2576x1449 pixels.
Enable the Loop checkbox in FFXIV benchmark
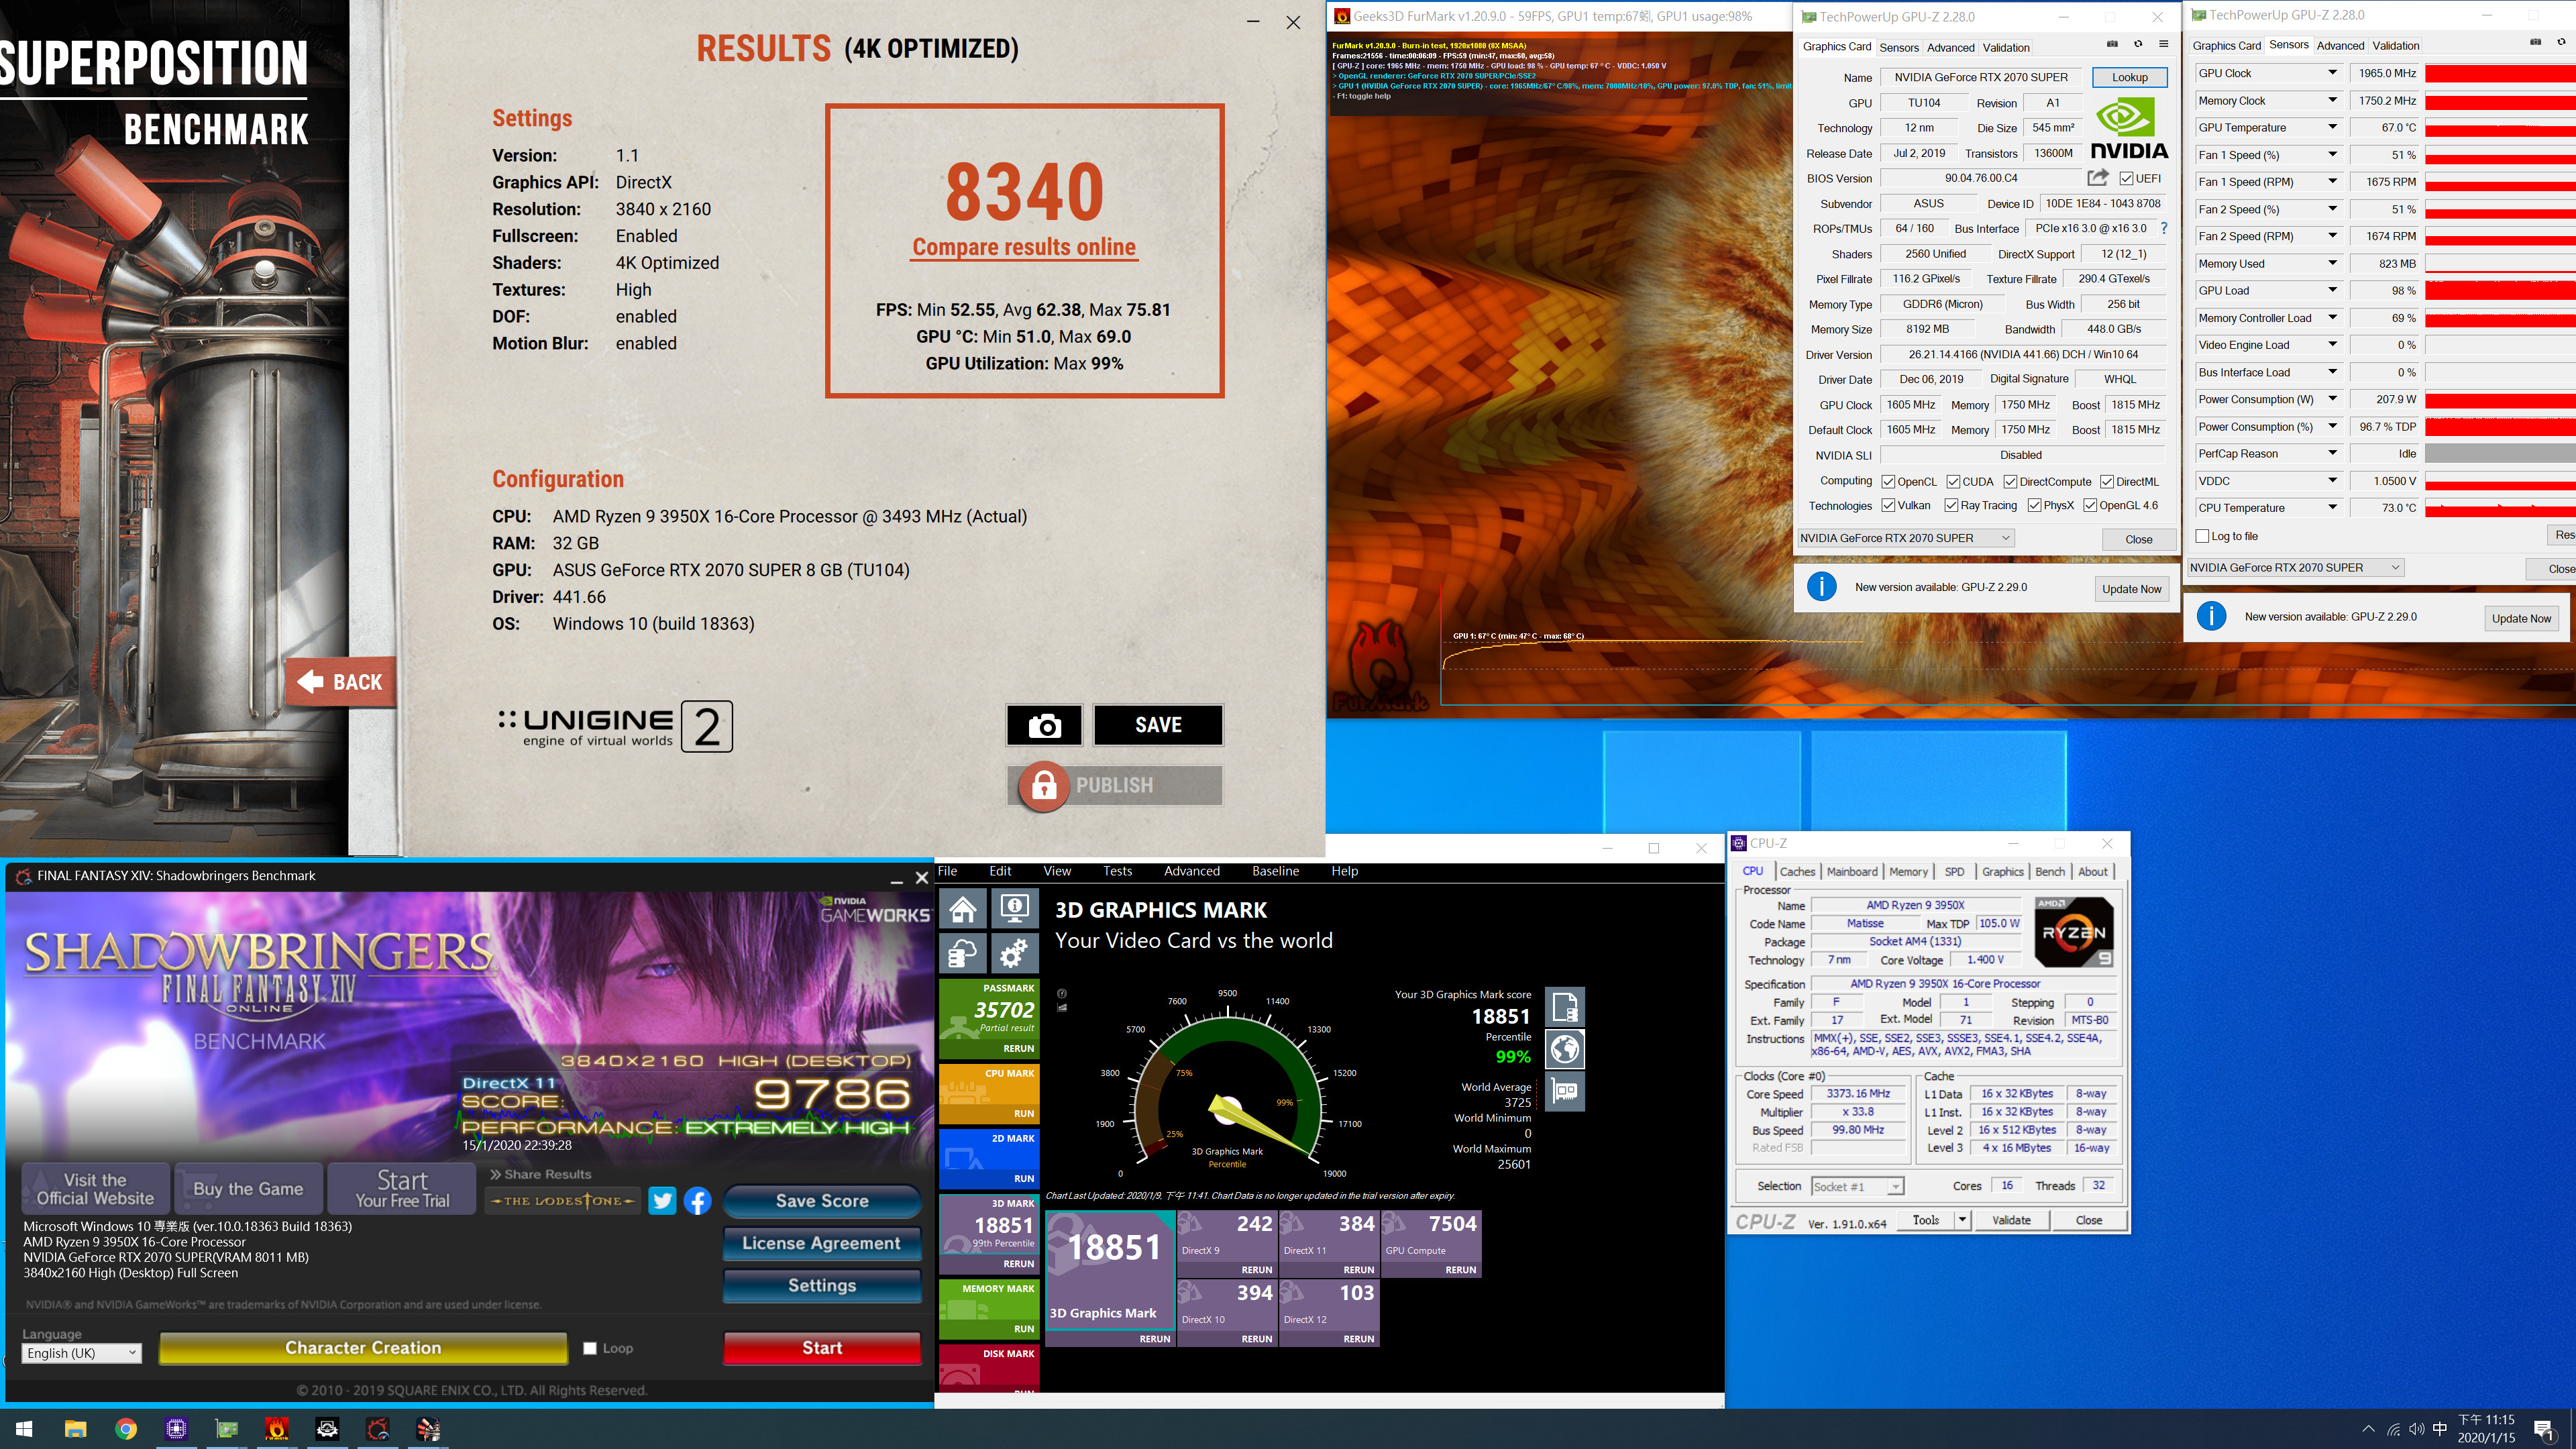pyautogui.click(x=590, y=1348)
